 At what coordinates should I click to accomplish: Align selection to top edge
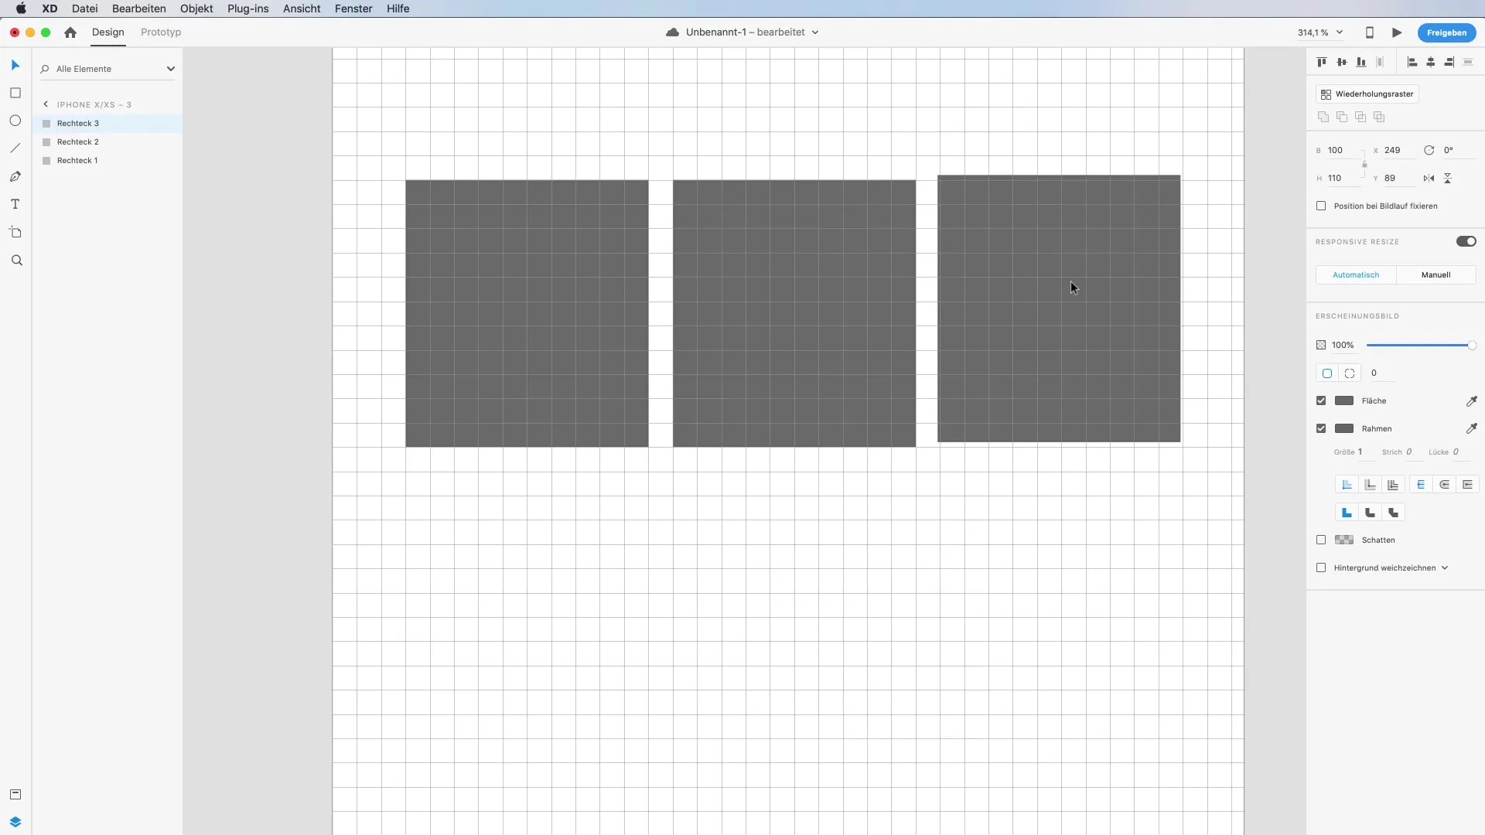click(x=1322, y=62)
